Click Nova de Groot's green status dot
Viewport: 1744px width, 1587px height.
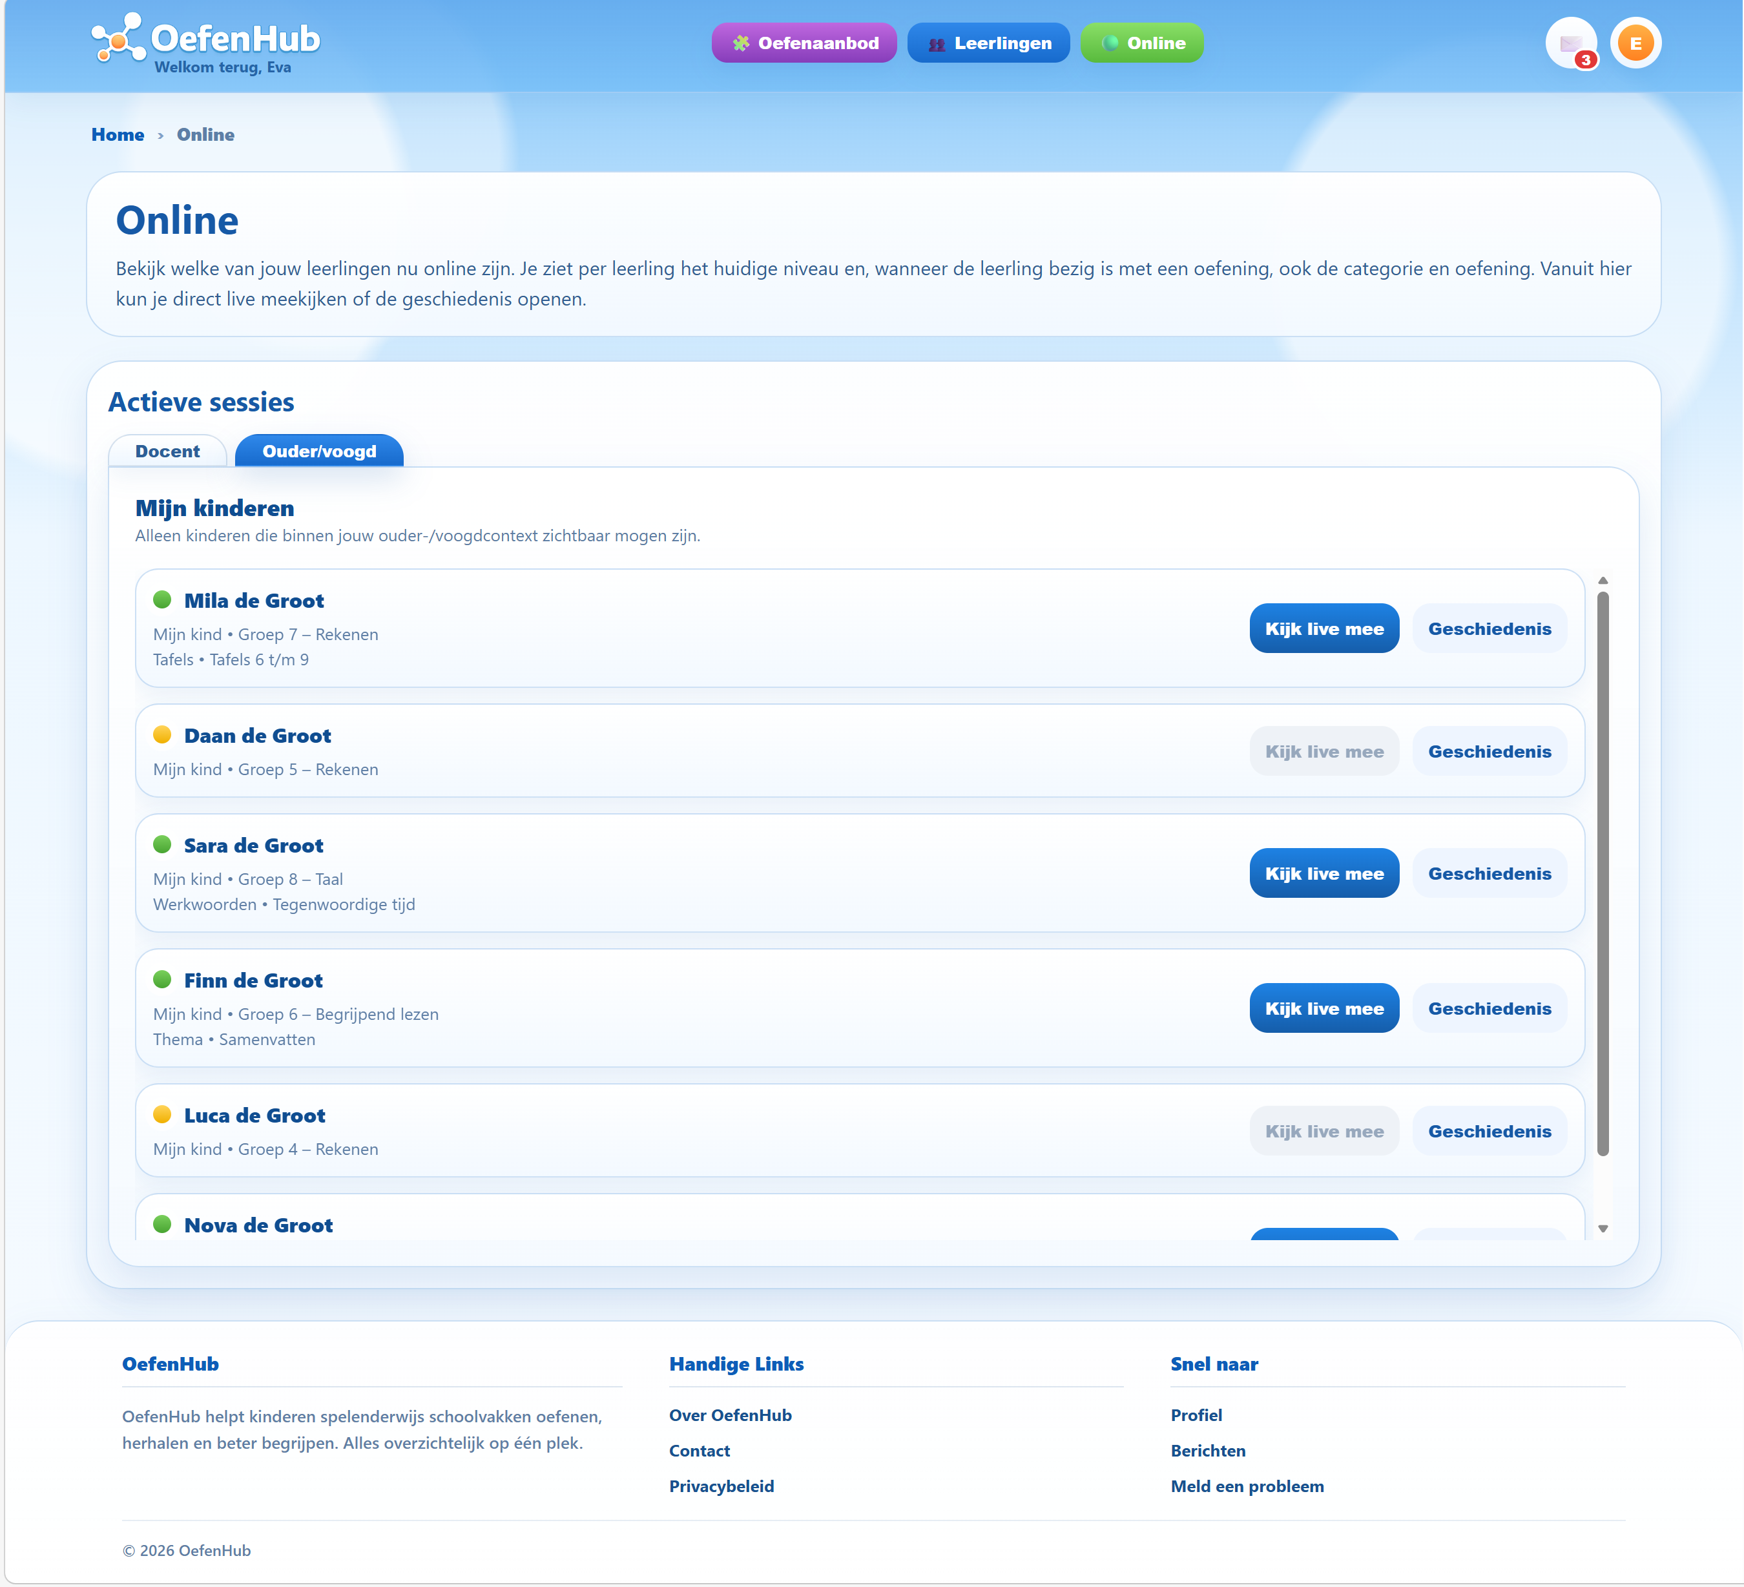pos(161,1224)
